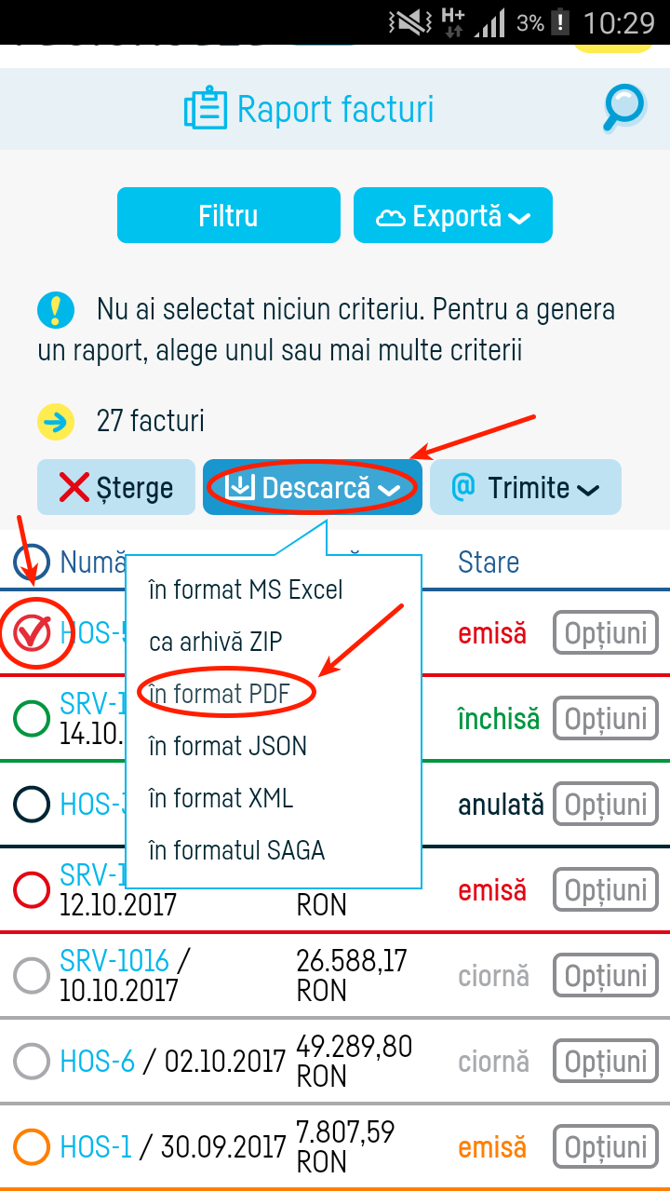
Task: Toggle the selection circle beside HOS-1
Action: (31, 1146)
